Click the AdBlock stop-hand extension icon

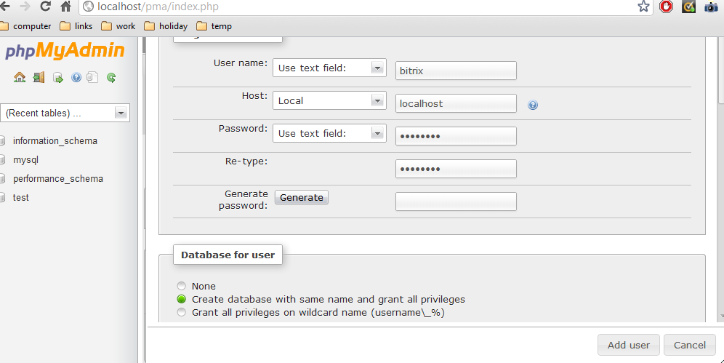666,7
